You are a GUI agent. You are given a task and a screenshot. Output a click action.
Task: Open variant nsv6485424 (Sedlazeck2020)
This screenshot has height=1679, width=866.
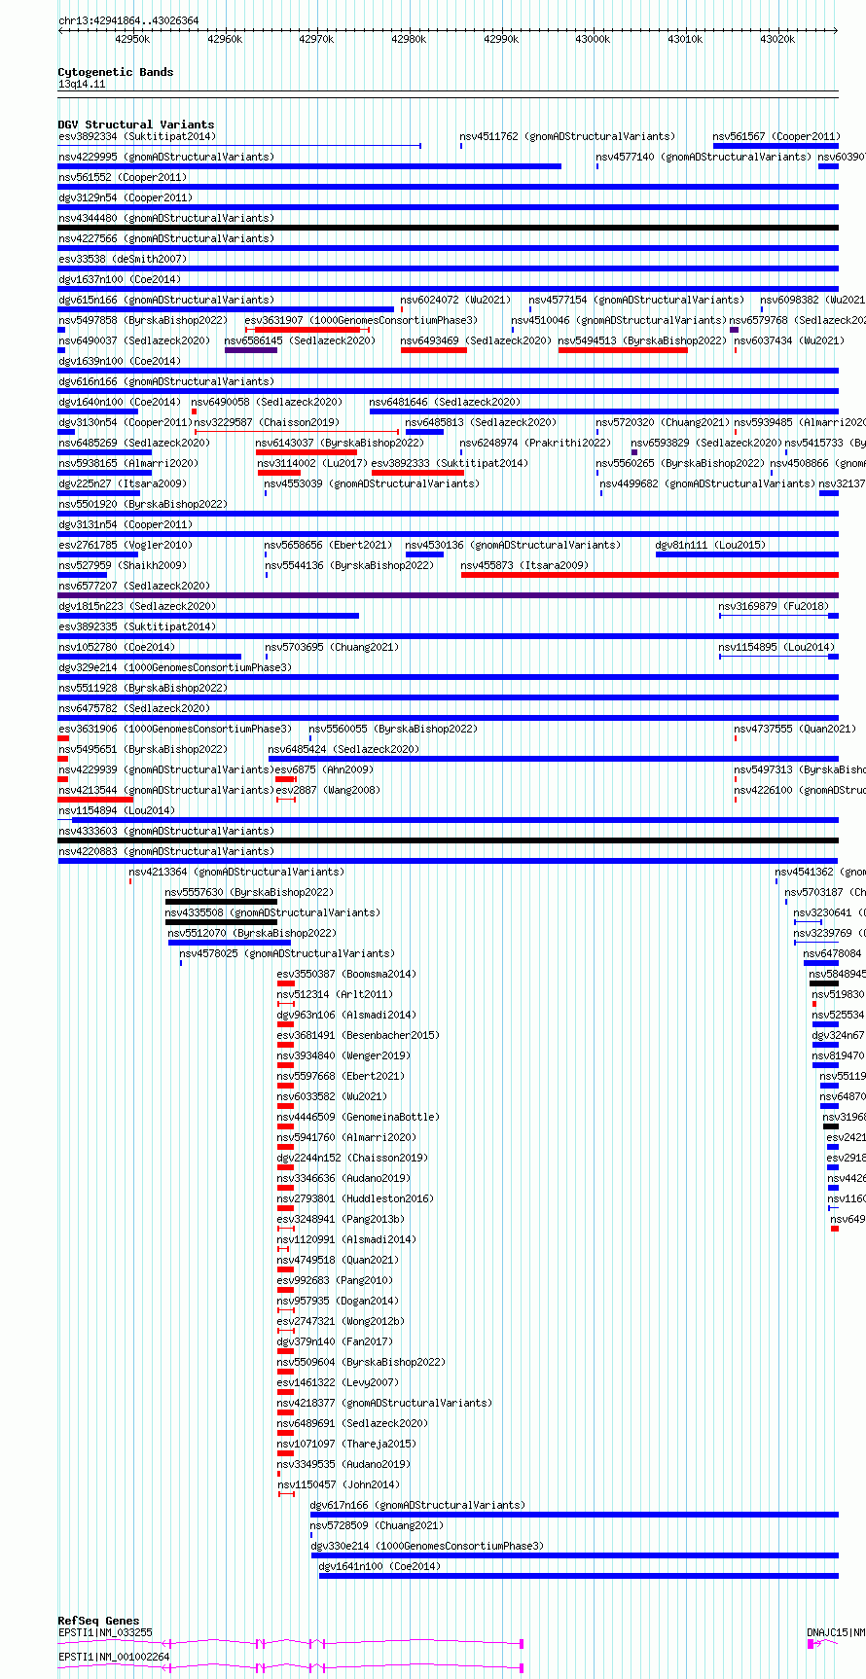click(x=343, y=750)
